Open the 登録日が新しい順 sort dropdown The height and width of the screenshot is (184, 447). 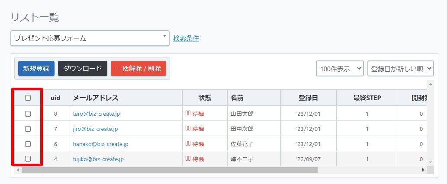pyautogui.click(x=400, y=69)
